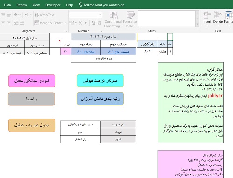233x178 pixels.
Task: Expand the cell styles gallery arrow
Action: [197, 24]
